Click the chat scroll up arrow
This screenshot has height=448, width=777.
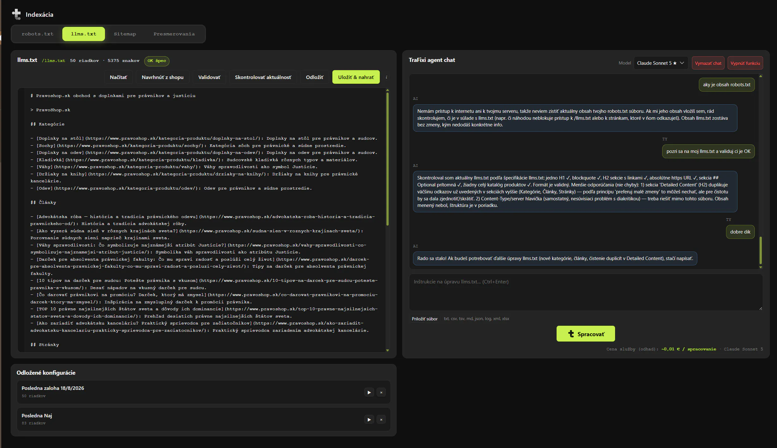(x=761, y=76)
